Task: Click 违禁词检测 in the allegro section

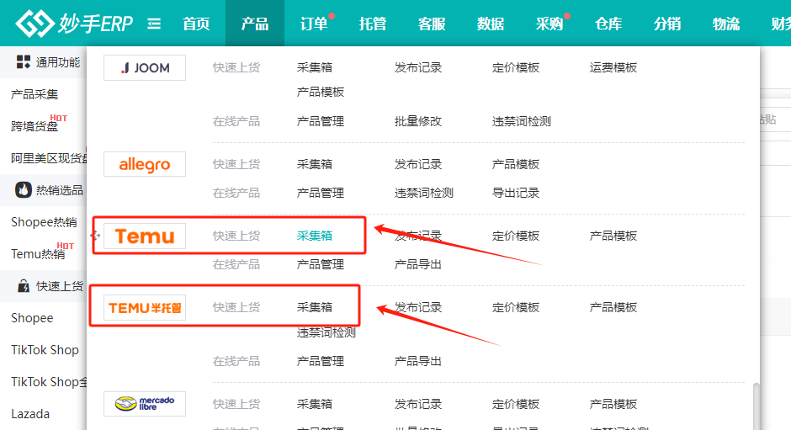Action: coord(424,193)
